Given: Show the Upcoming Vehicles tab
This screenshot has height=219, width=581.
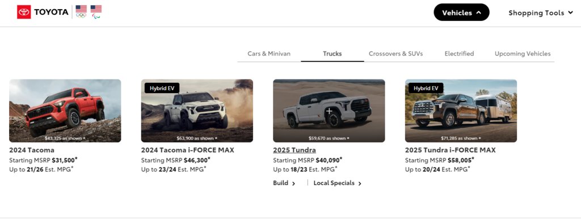Looking at the screenshot, I should coord(523,53).
